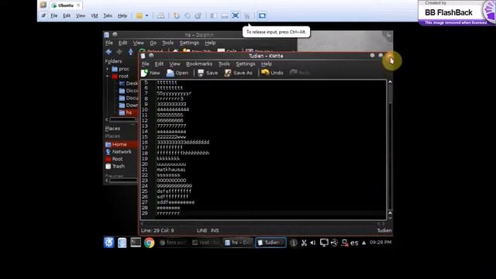Click VMware revert snapshot icon
Viewport: 496px width, 279px height.
pyautogui.click(x=188, y=15)
